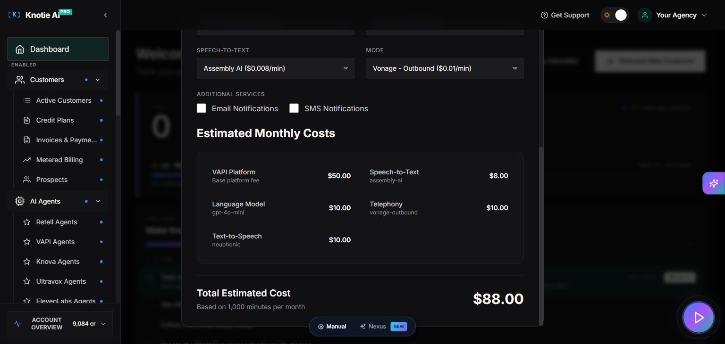This screenshot has height=344, width=725.
Task: Go to the Dashboard menu item
Action: click(58, 49)
